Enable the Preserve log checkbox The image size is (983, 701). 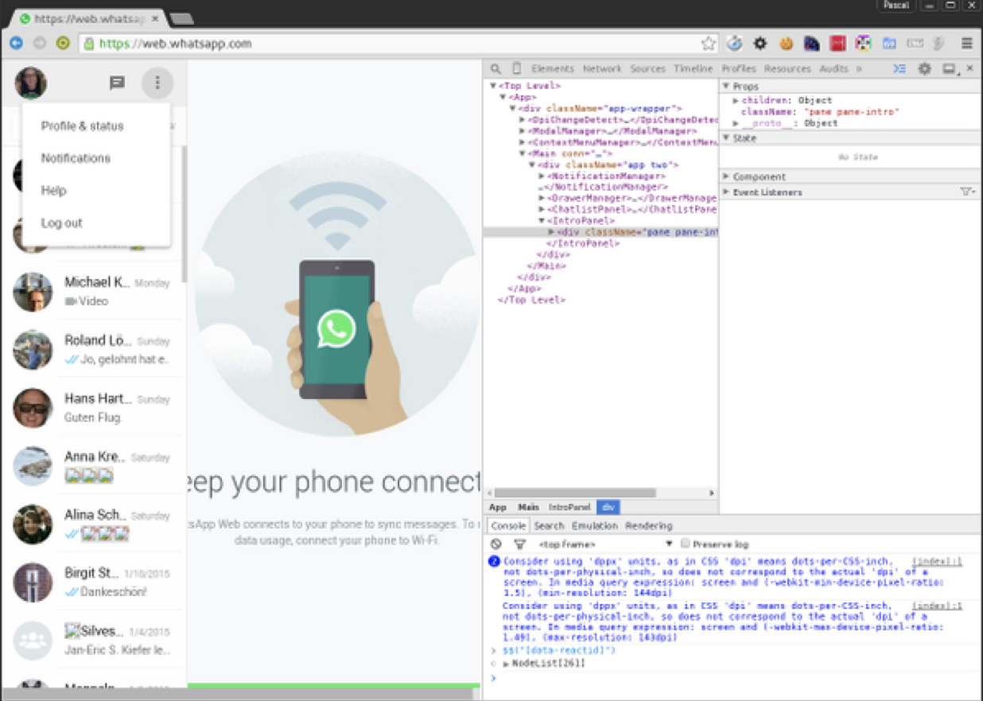(685, 544)
